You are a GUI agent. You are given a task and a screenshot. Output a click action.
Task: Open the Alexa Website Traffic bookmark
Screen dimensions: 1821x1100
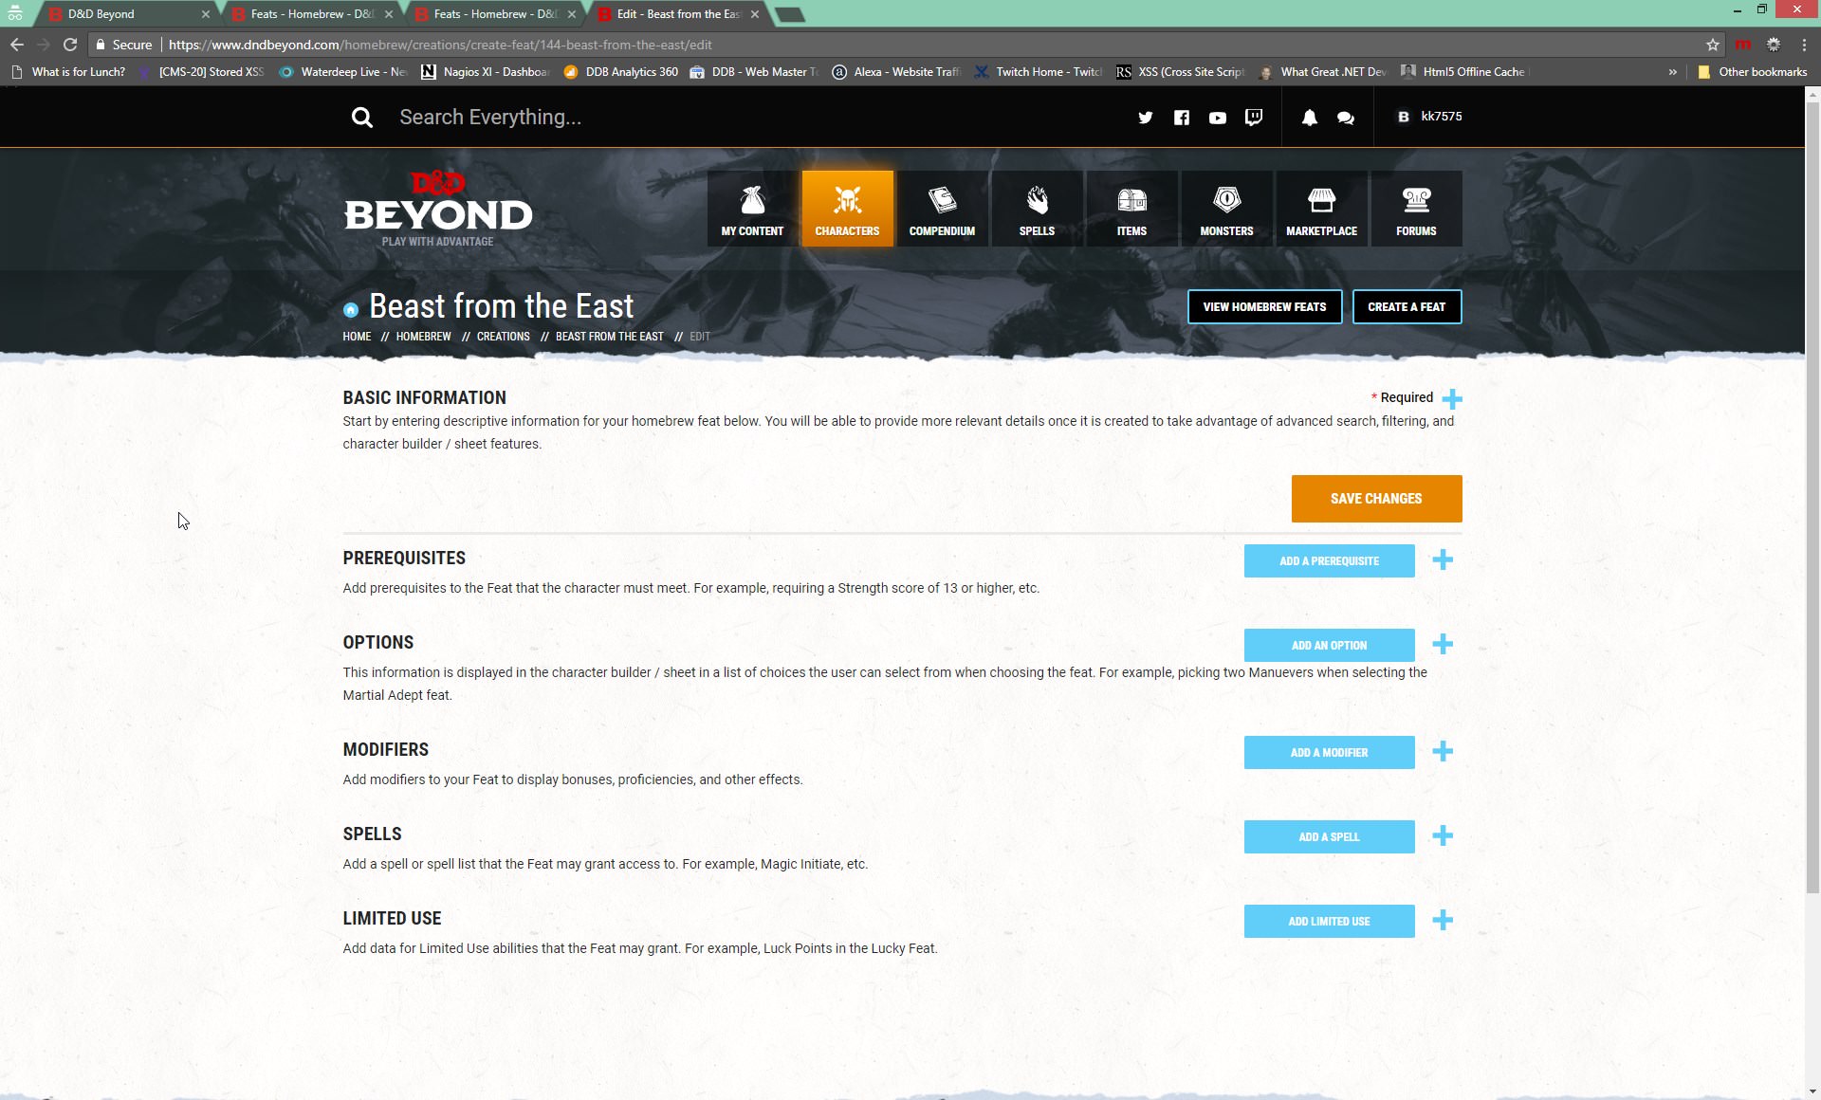pyautogui.click(x=896, y=72)
